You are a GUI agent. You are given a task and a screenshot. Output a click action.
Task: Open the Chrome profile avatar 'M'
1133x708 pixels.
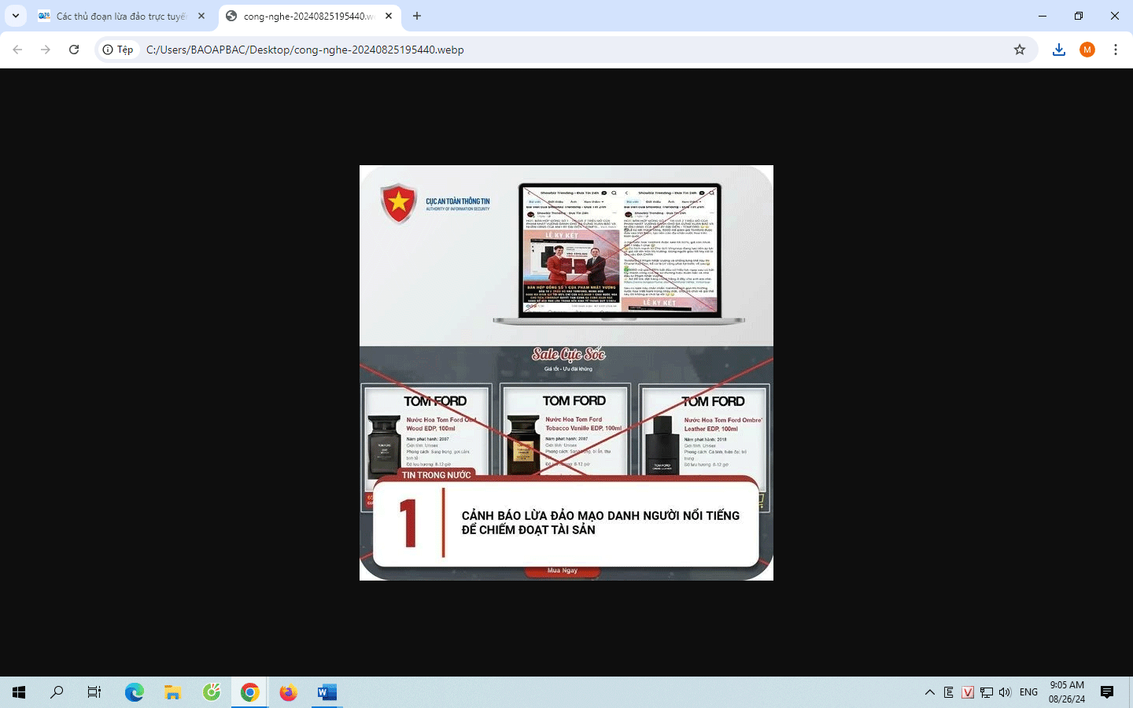pos(1087,50)
